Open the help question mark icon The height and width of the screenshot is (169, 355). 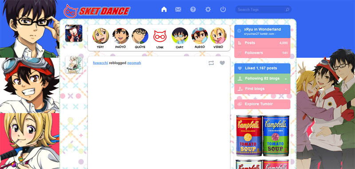[x=193, y=9]
